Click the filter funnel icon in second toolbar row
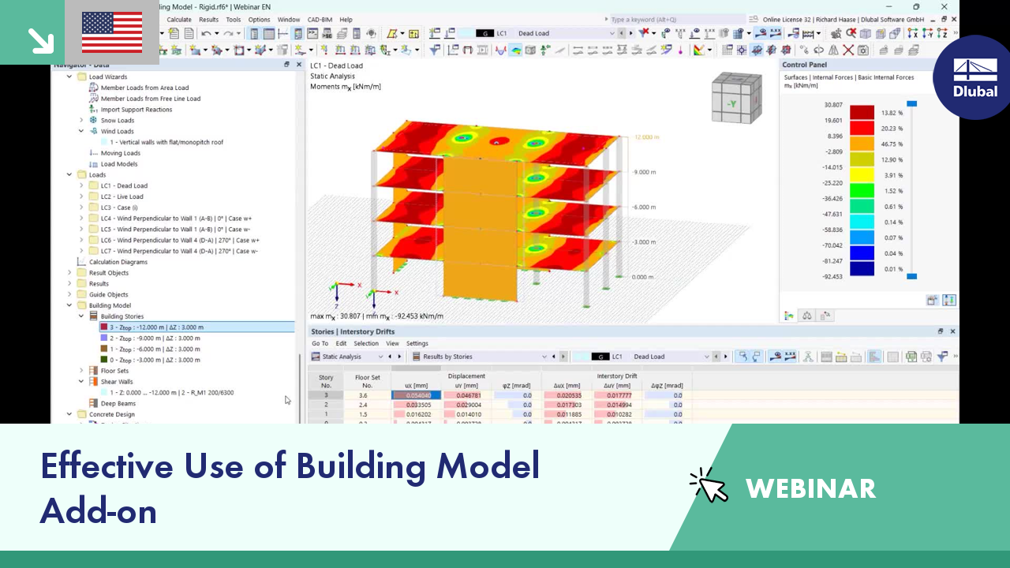 [x=434, y=50]
